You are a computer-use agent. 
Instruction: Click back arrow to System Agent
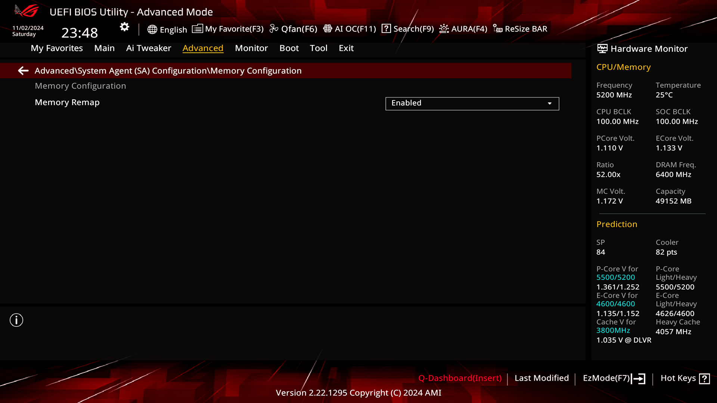click(x=23, y=71)
